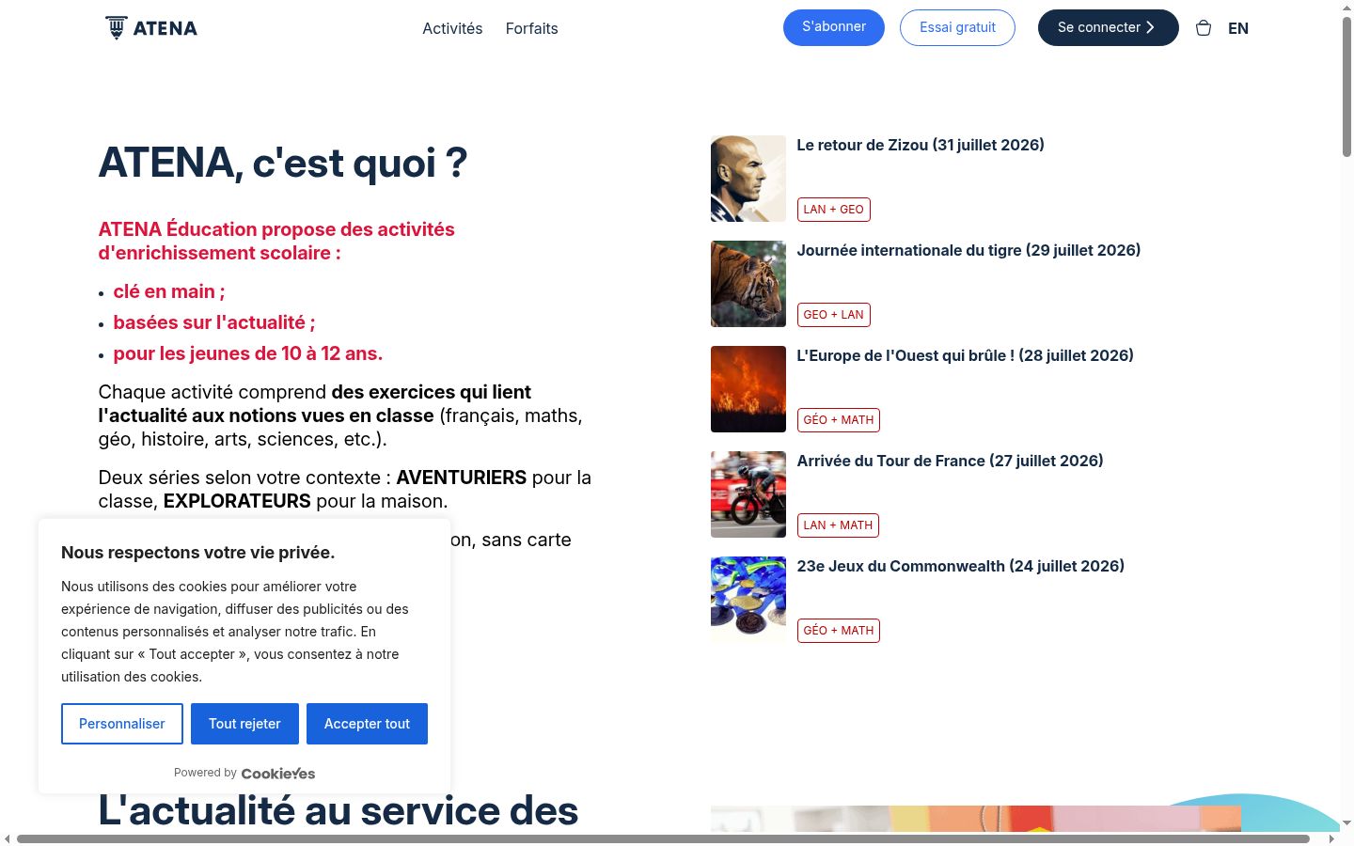Open Arrivée du Tour de France article
Viewport: 1354px width, 846px height.
coord(950,461)
